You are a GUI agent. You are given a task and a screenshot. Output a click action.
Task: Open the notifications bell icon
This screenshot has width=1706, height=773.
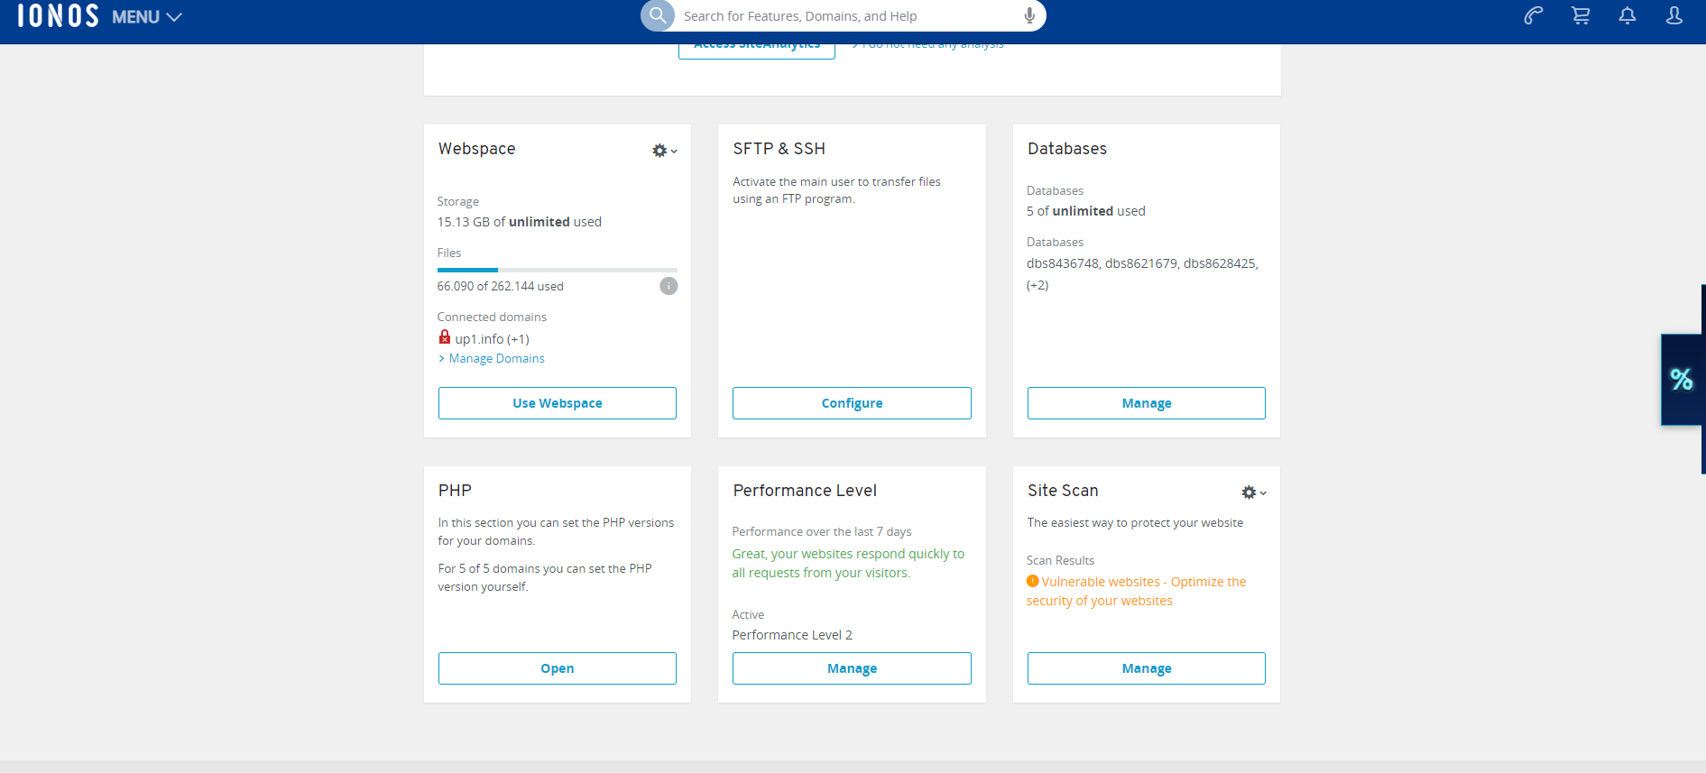[x=1627, y=15]
